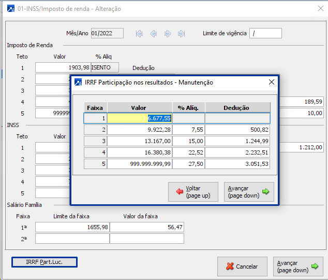The width and height of the screenshot is (328, 280).
Task: Click the app icon in IRRF dialog title bar
Action: (x=78, y=82)
